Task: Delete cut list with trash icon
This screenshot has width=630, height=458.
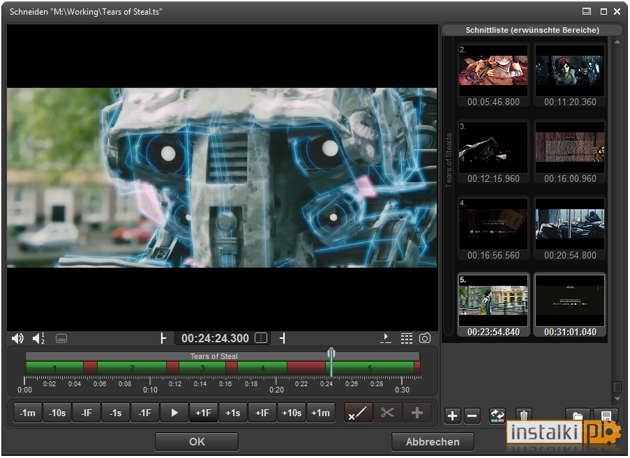Action: click(x=523, y=415)
